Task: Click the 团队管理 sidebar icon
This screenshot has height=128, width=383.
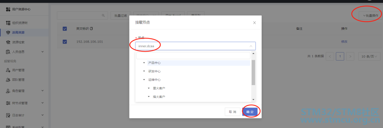Action: coord(8,80)
